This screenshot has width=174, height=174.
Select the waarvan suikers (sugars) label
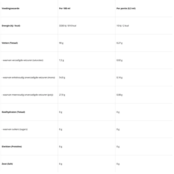coord(15,129)
